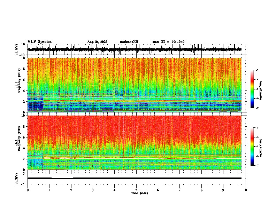276x213 pixels.
Task: Click the ch.2 spectrogram color scale bar
Action: point(252,147)
